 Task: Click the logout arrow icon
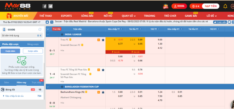tap(232, 6)
